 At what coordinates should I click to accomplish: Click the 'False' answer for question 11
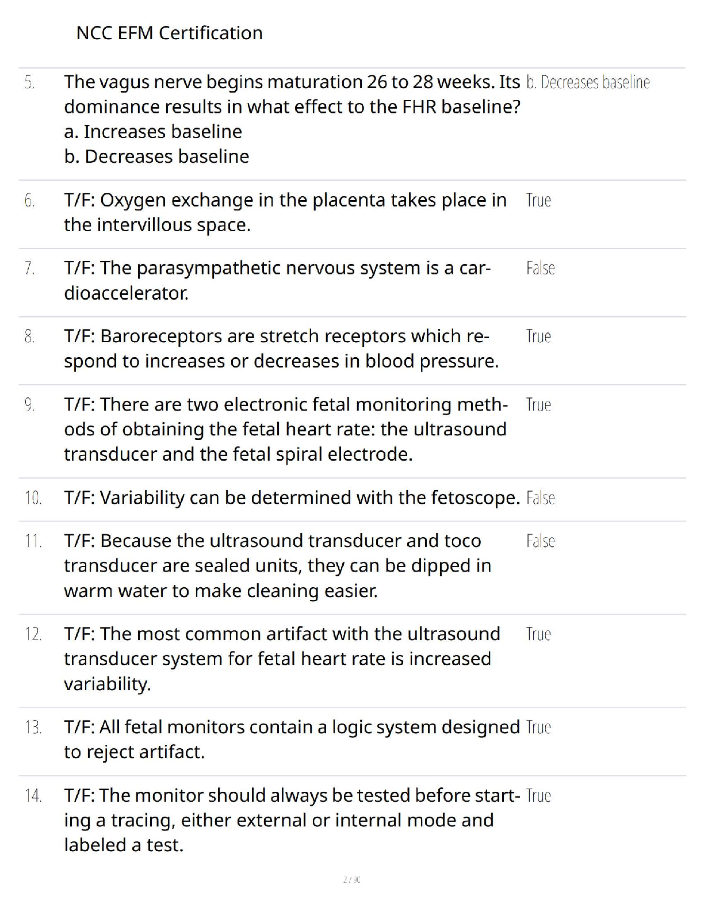tap(540, 541)
